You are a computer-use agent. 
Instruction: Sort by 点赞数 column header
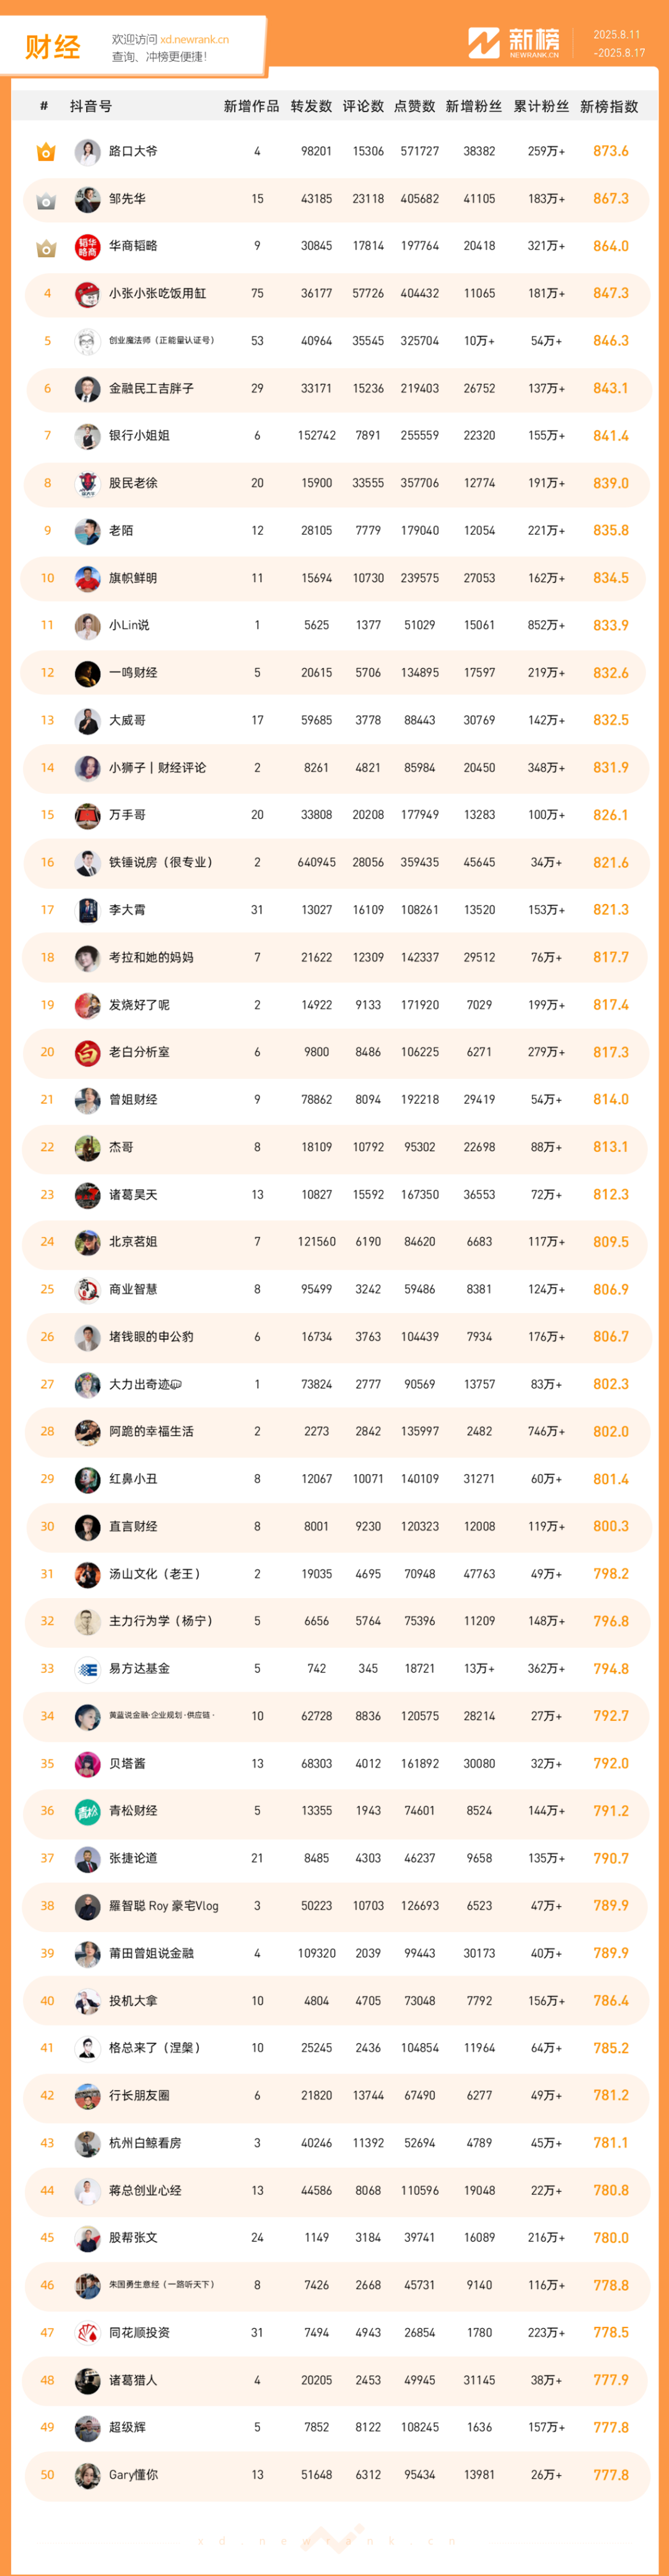point(415,106)
